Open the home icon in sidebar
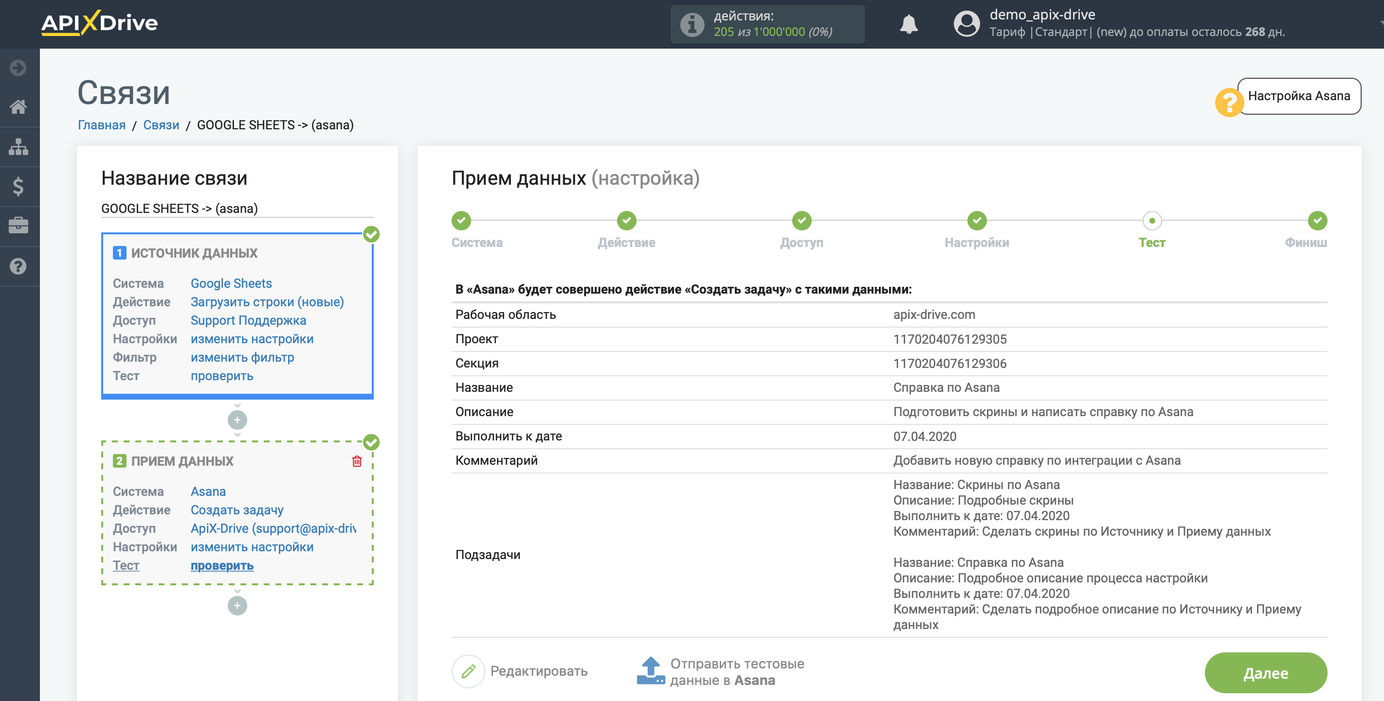This screenshot has width=1384, height=701. click(18, 107)
